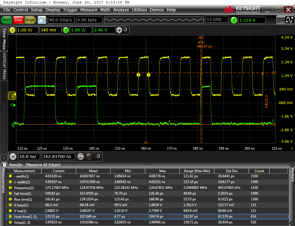Click the 10.0 ns/ time scale field
The image size is (295, 226).
pyautogui.click(x=29, y=157)
